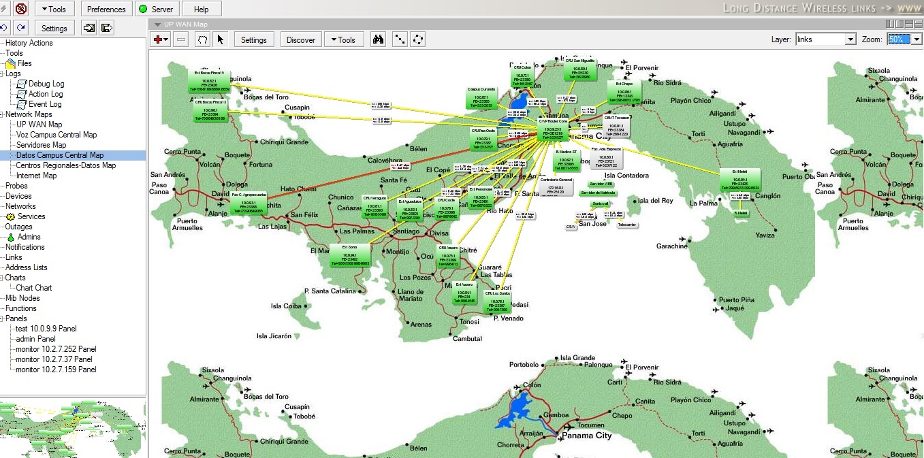924x458 pixels.
Task: Open the Tools dropdown in map toolbar
Action: [x=343, y=39]
